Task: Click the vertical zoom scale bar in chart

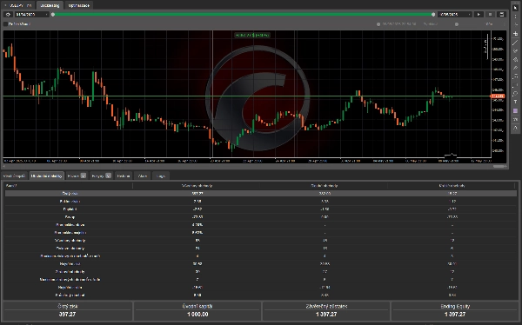Action: [x=487, y=46]
